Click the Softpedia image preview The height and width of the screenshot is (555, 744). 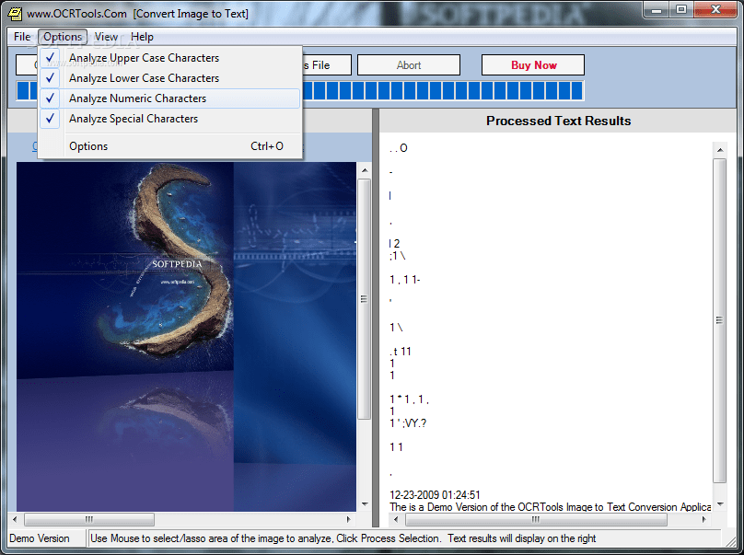coord(186,337)
